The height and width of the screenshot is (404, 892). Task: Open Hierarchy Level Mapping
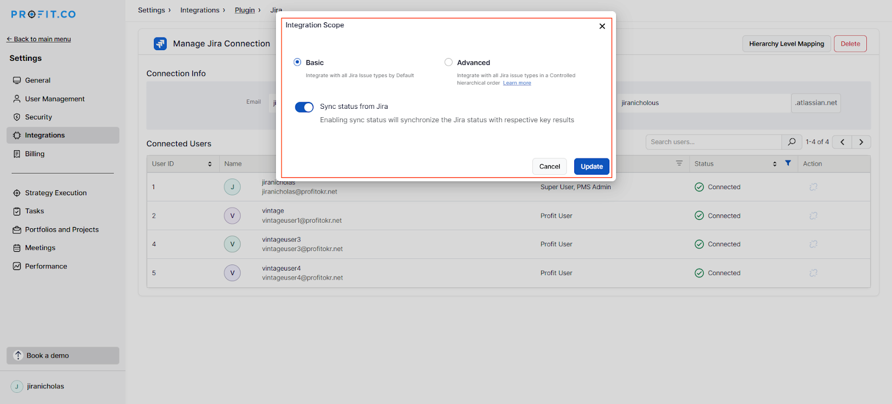coord(787,44)
